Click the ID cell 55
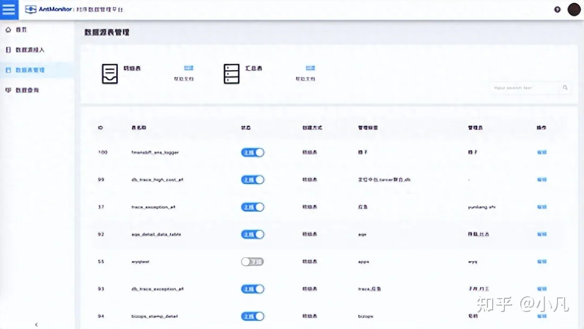 click(x=101, y=262)
